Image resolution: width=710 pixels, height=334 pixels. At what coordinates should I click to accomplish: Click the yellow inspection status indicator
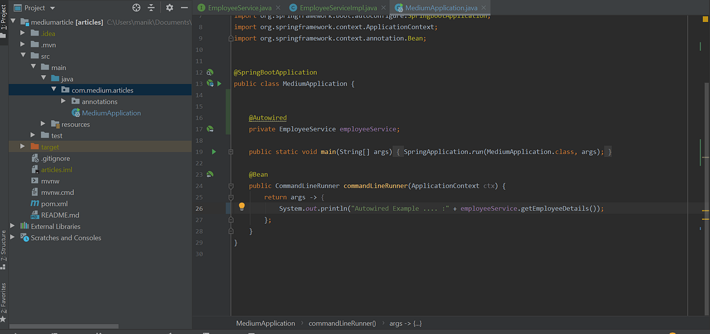(706, 20)
